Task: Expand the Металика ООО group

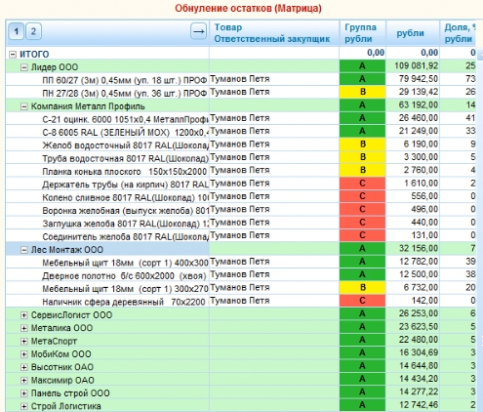Action: point(23,328)
